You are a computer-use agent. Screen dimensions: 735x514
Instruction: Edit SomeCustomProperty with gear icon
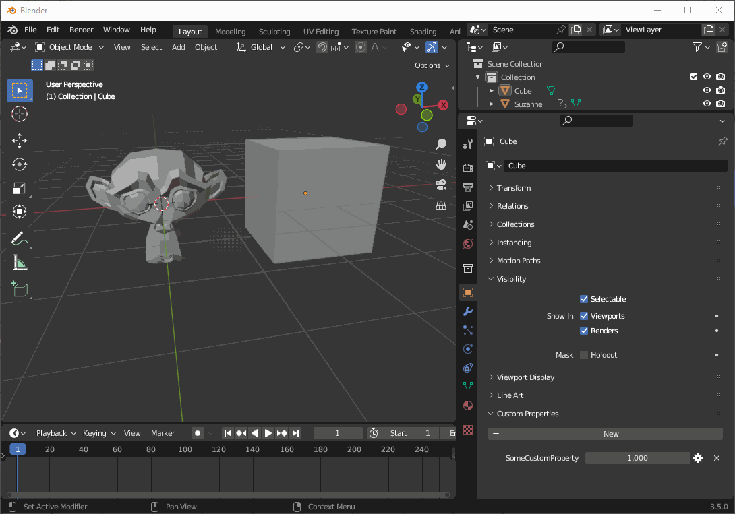pyautogui.click(x=698, y=458)
